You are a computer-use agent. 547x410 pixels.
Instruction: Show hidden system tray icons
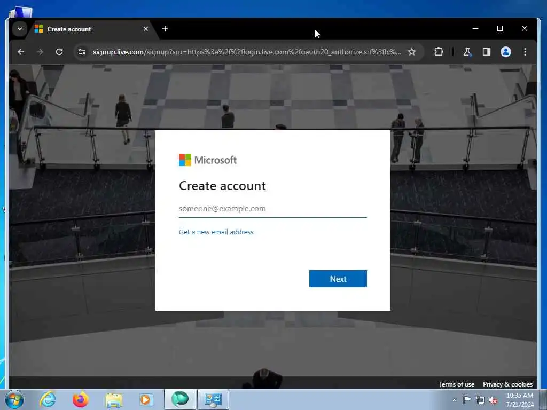coord(454,400)
